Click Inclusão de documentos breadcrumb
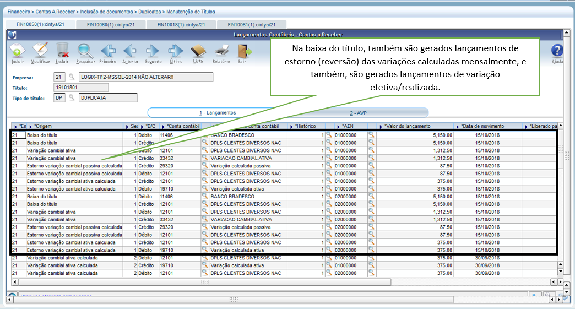575x309 pixels. pos(106,12)
